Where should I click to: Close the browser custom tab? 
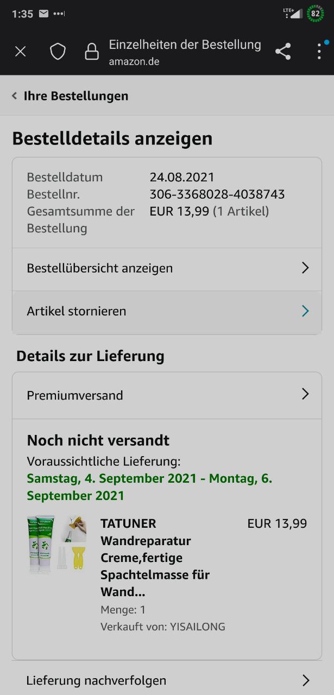click(20, 52)
